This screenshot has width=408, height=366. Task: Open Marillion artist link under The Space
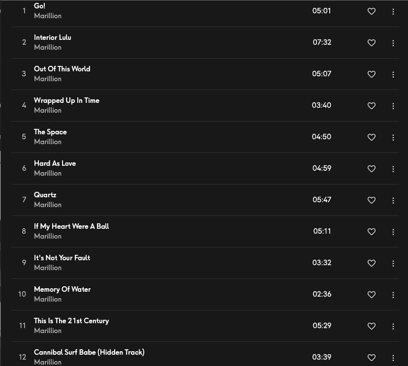(48, 142)
